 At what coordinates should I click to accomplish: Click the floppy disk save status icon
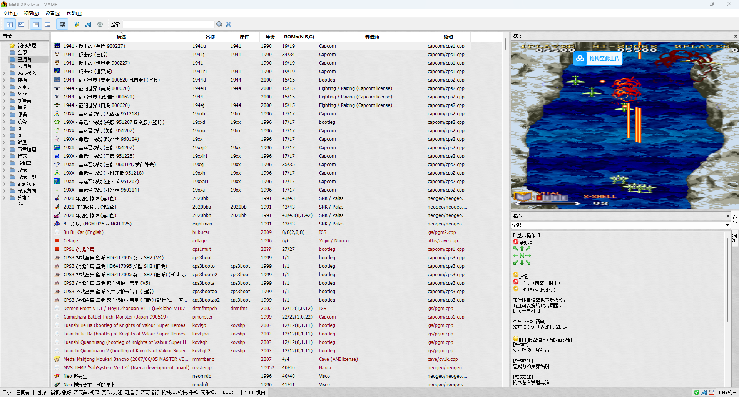tap(711, 392)
